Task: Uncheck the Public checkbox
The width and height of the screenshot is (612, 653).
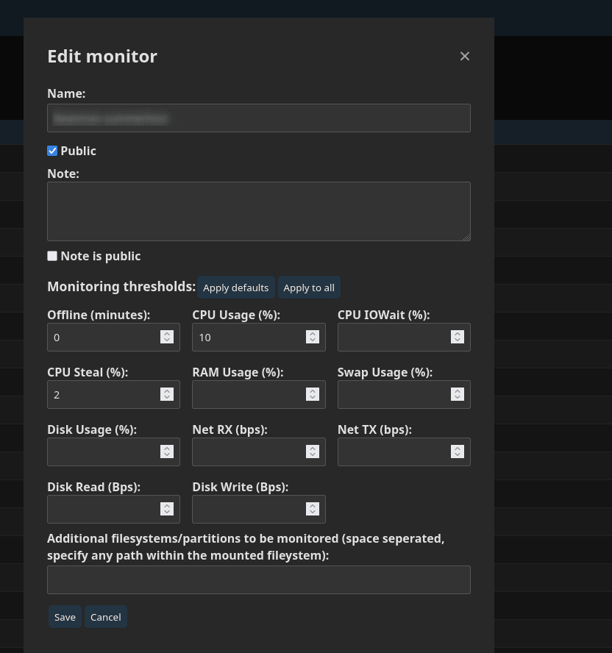Action: tap(52, 151)
